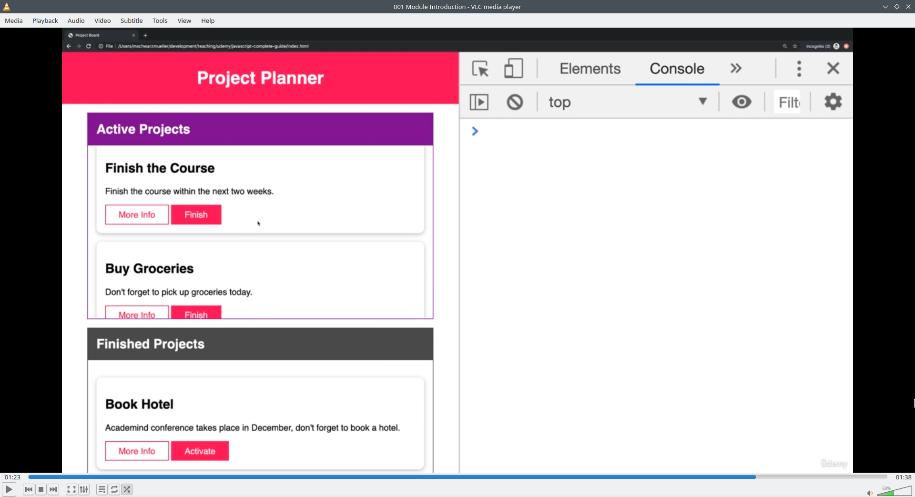Open the Tools menu

pos(160,20)
